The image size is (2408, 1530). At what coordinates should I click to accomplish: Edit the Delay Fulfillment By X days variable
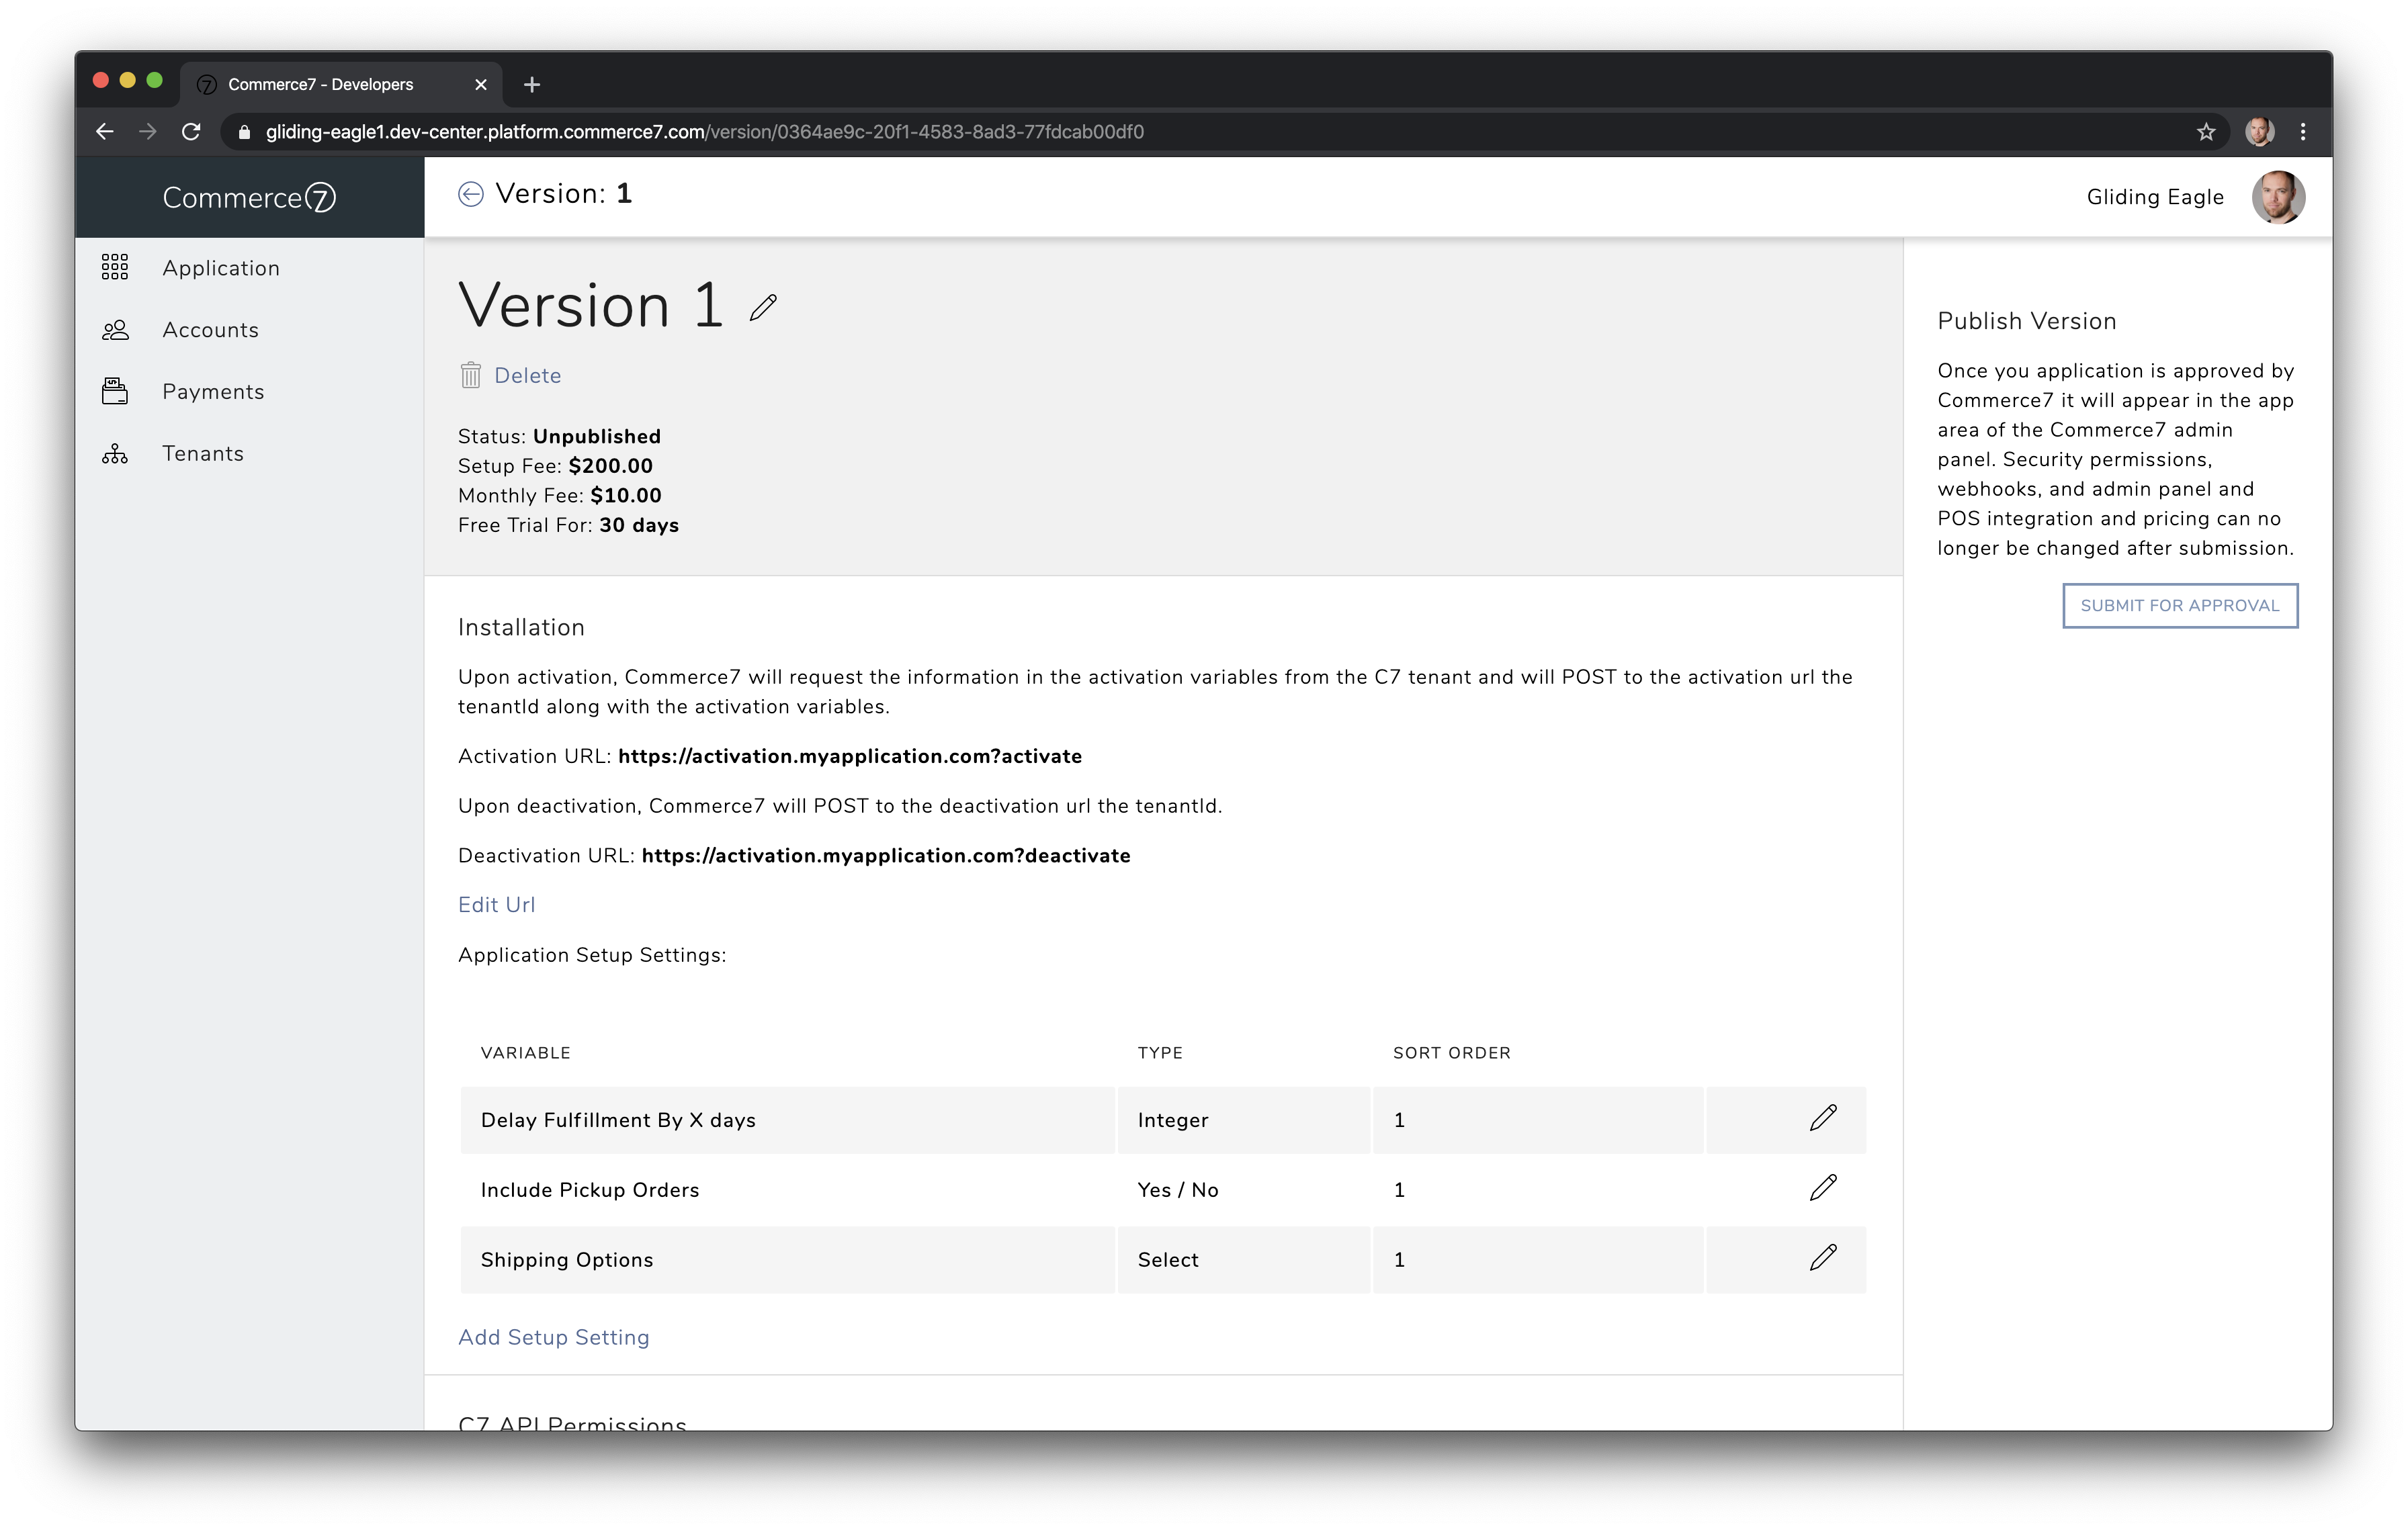point(1822,1118)
